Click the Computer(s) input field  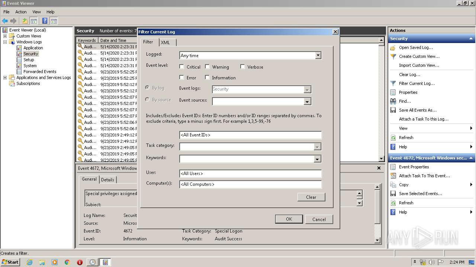pyautogui.click(x=250, y=184)
